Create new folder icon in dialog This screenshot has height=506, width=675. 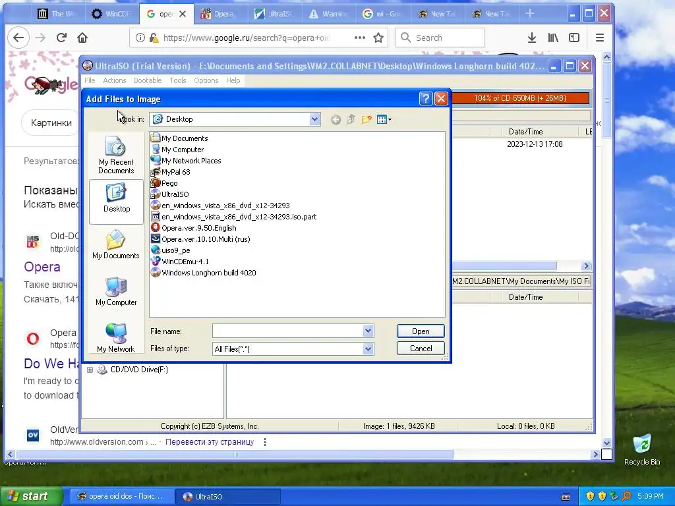367,120
